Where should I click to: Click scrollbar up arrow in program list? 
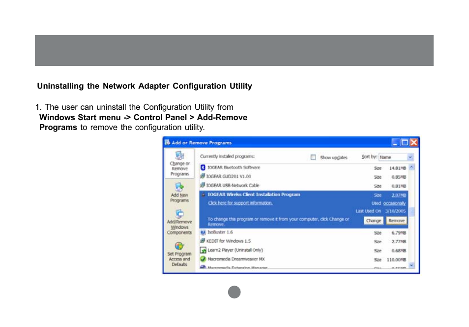[x=411, y=167]
